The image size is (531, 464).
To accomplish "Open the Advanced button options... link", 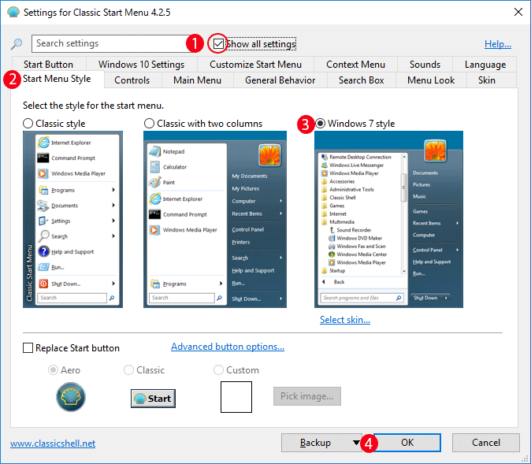I will (228, 347).
